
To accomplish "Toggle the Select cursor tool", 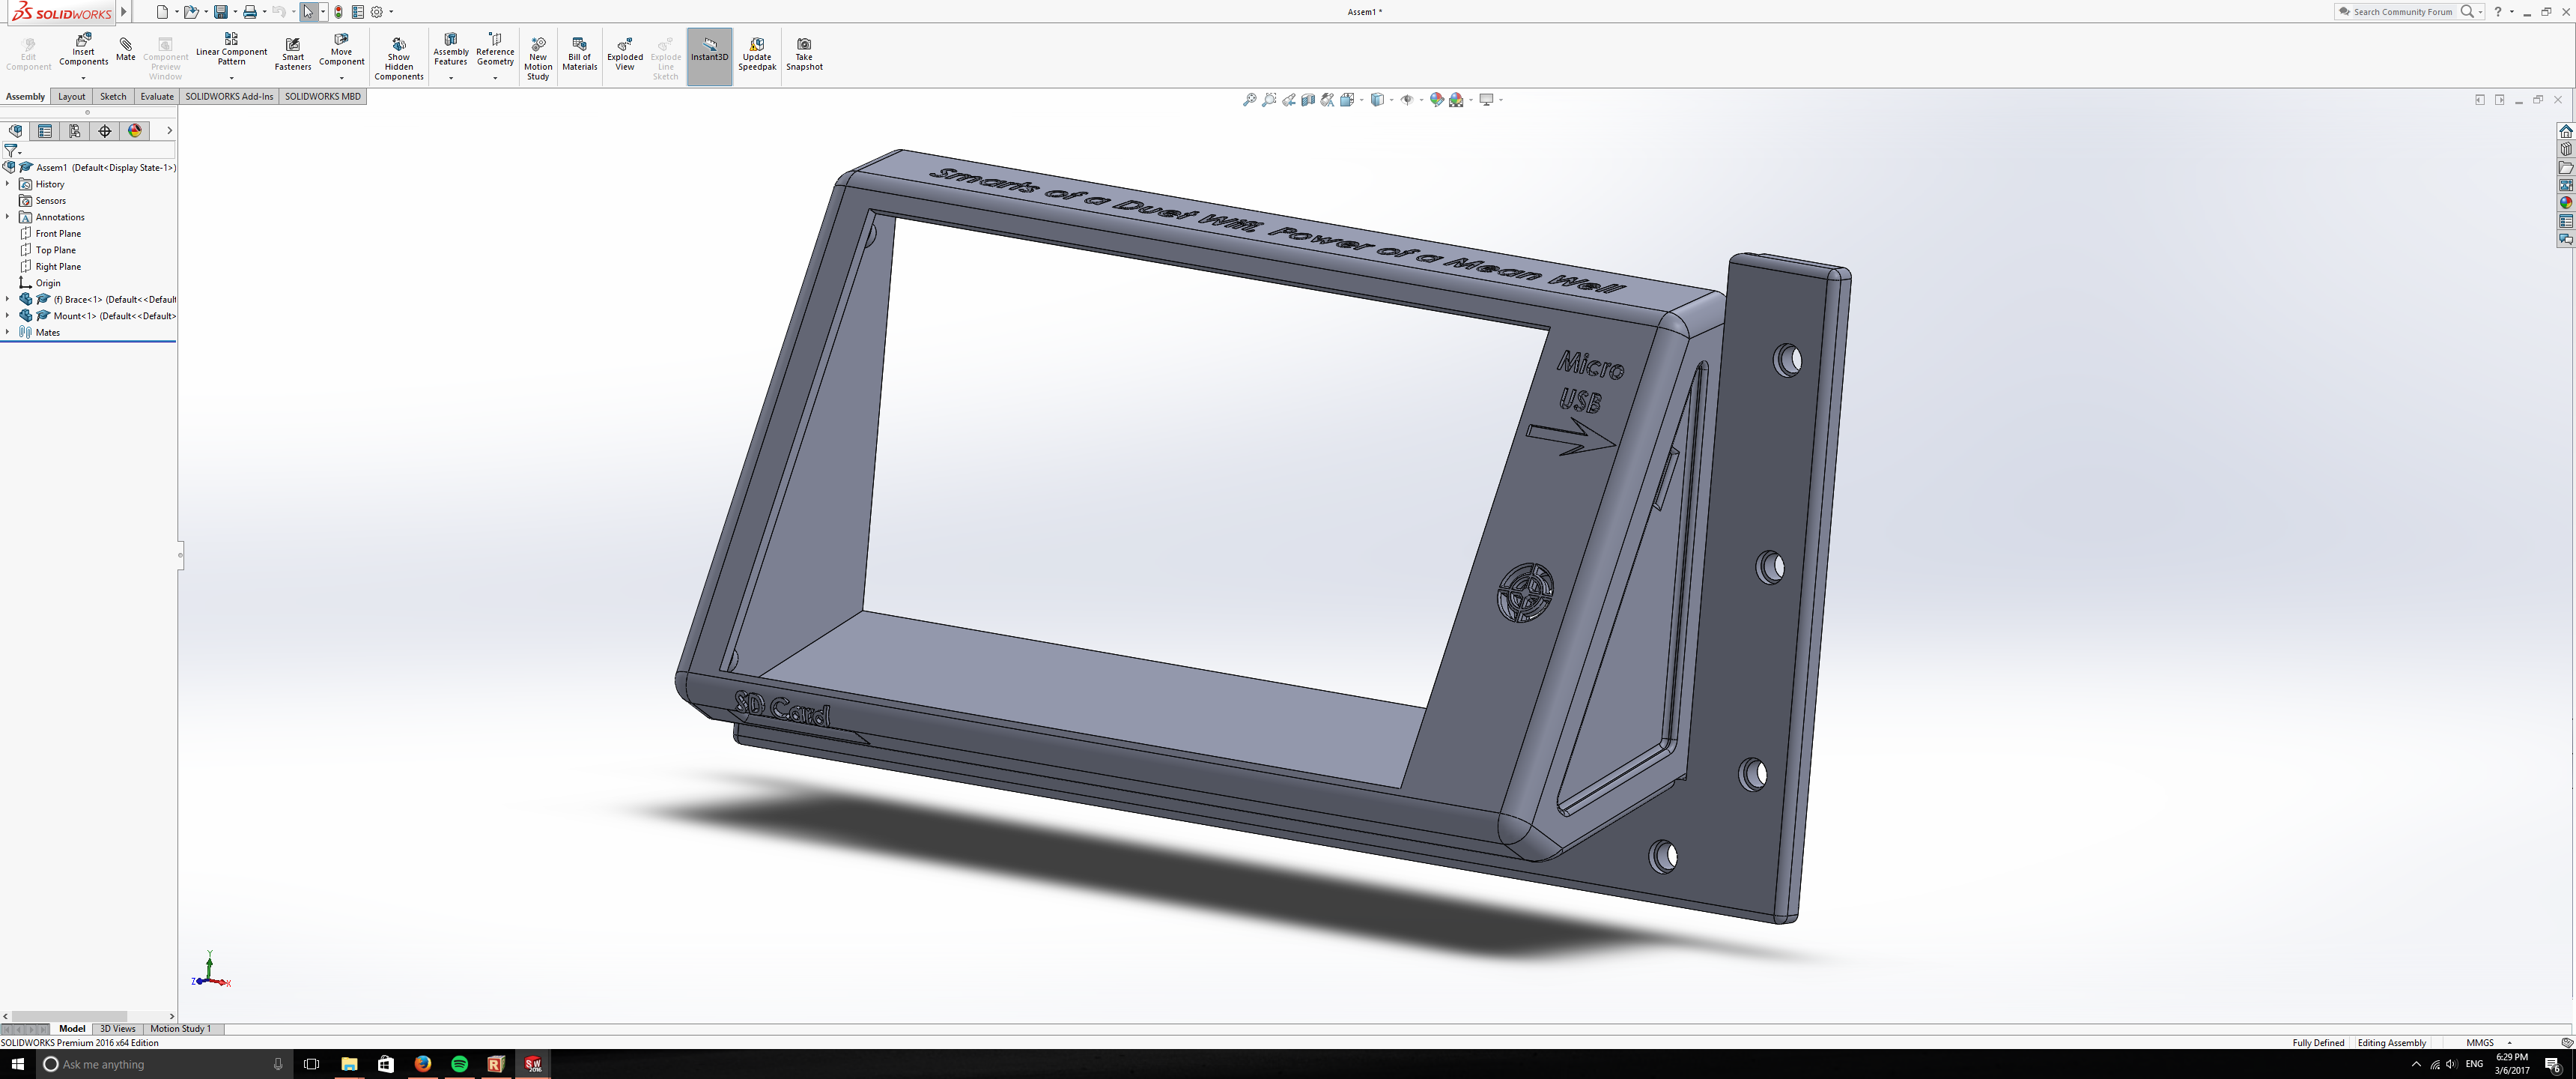I will click(x=308, y=12).
